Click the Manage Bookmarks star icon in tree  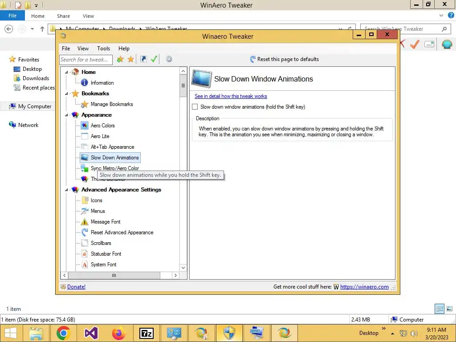[x=84, y=104]
